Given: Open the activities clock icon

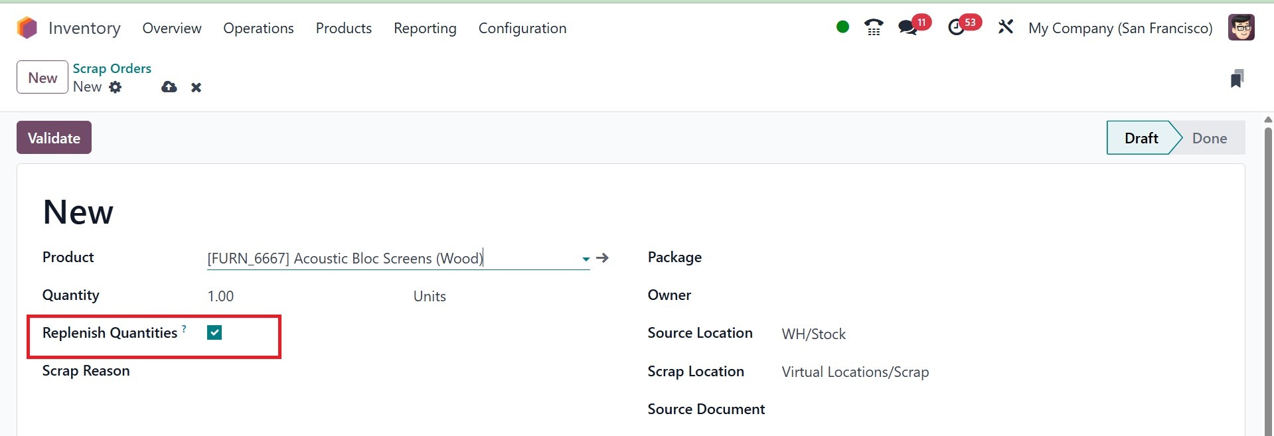Looking at the screenshot, I should pyautogui.click(x=956, y=28).
